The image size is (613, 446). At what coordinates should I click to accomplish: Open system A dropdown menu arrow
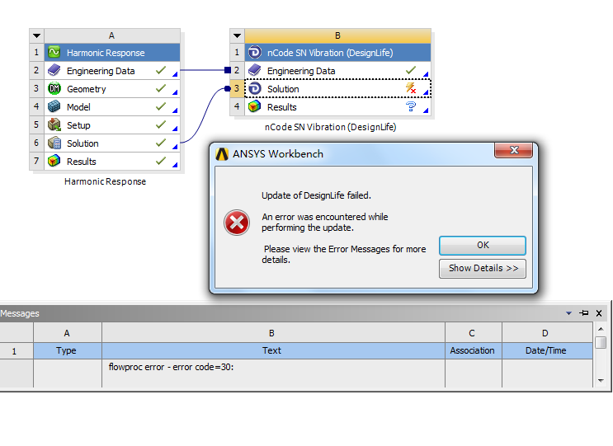(x=37, y=35)
